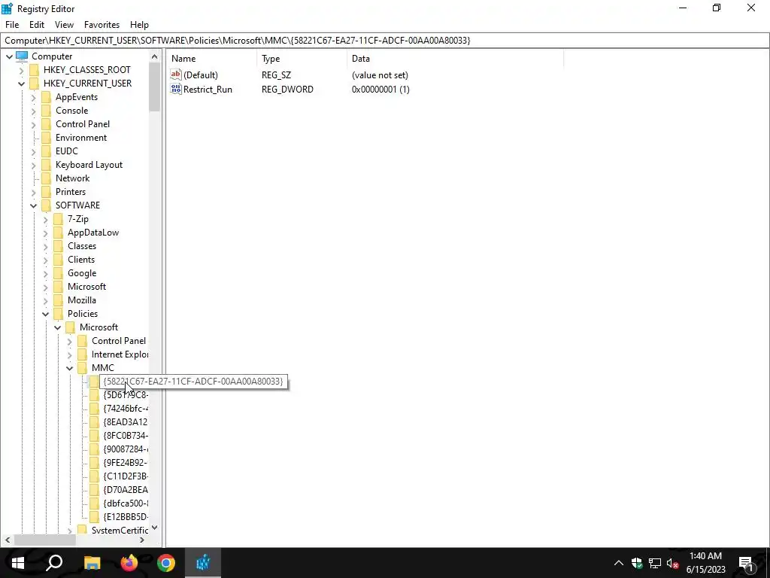770x578 pixels.
Task: Click the (Default) string value icon
Action: (176, 75)
